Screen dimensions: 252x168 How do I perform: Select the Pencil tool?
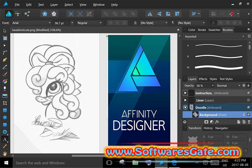5,67
